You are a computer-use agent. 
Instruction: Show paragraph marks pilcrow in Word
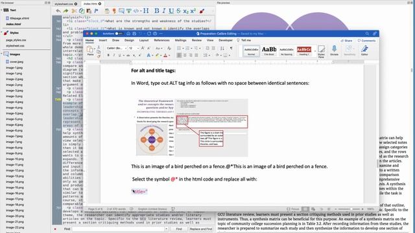click(231, 49)
